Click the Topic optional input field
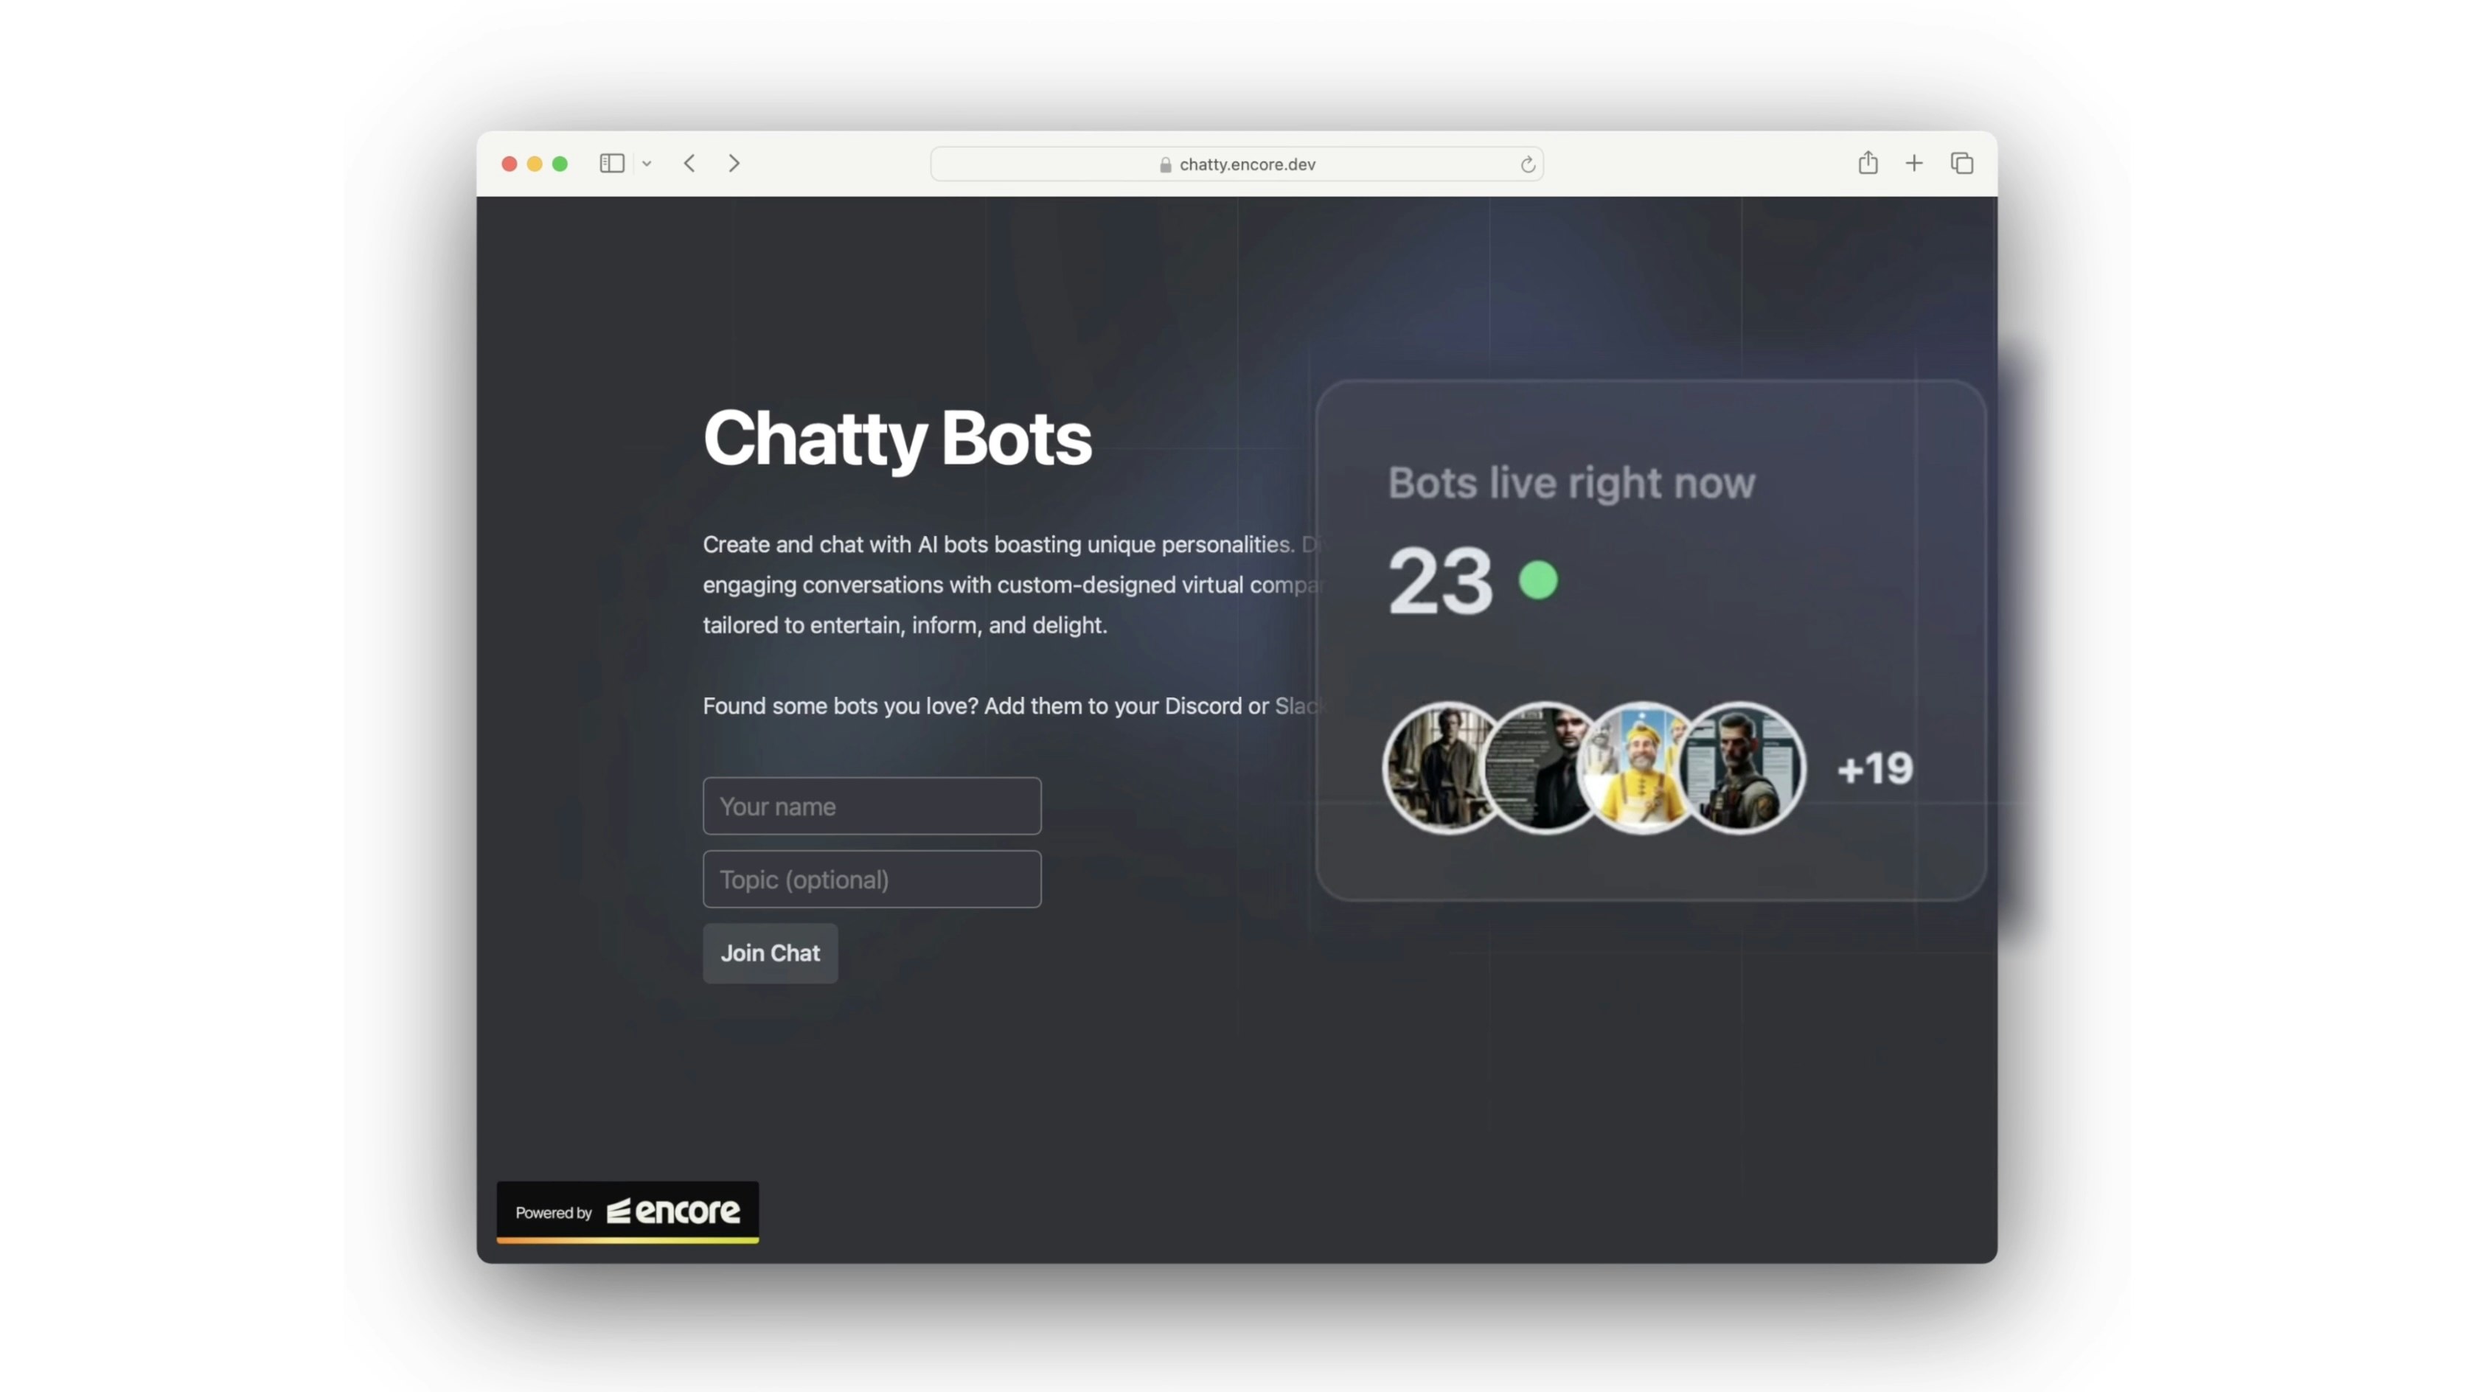Image resolution: width=2476 pixels, height=1392 pixels. pos(872,879)
